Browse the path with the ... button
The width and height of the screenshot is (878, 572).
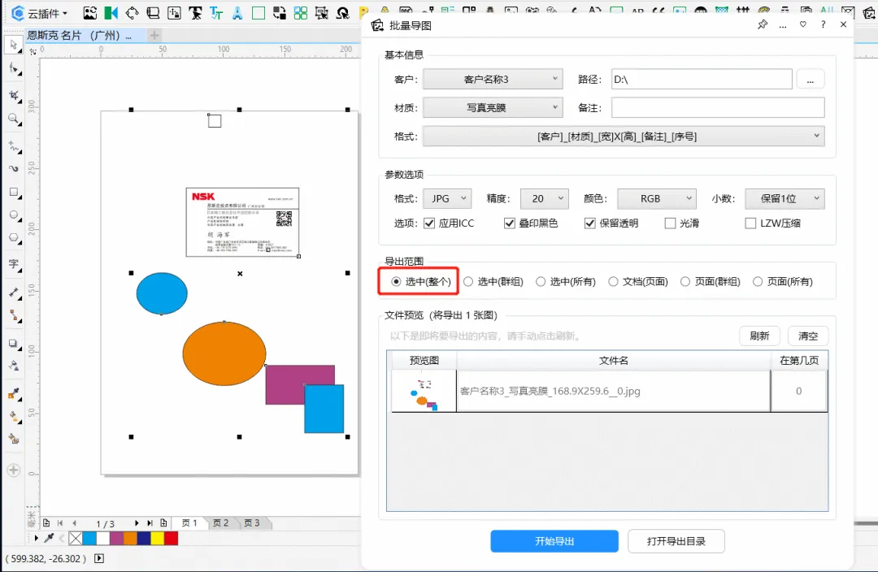point(810,80)
